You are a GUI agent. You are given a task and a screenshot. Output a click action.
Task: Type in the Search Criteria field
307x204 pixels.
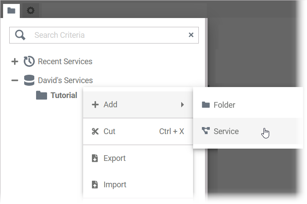tap(106, 35)
